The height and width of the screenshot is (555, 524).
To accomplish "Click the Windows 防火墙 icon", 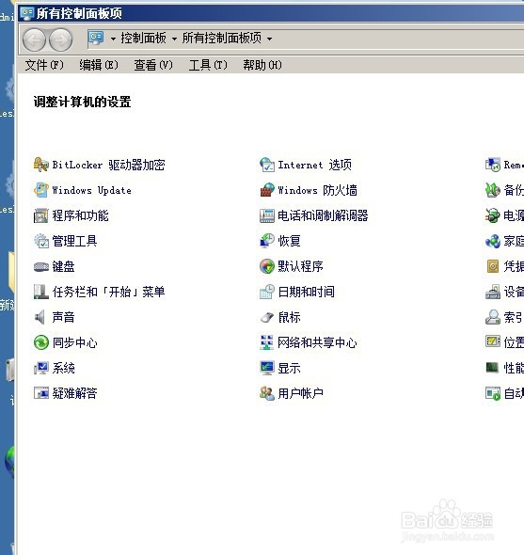I will [266, 190].
